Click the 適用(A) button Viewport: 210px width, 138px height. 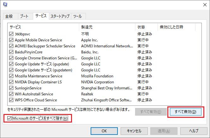point(164,131)
